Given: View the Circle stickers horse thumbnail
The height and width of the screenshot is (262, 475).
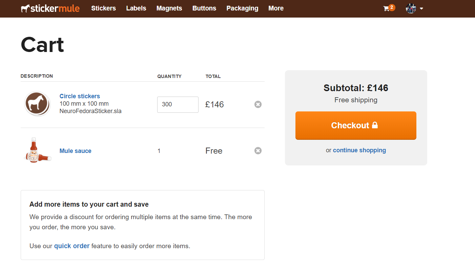Looking at the screenshot, I should pyautogui.click(x=38, y=104).
